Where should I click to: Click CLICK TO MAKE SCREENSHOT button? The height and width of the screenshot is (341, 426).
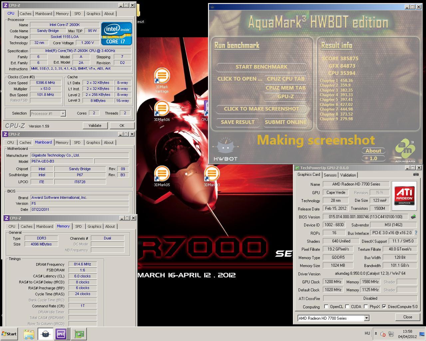261,109
